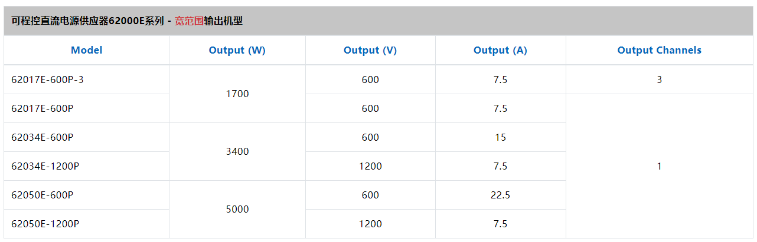Screen dimensions: 757x242
Task: Click the Output (V) column header
Action: [x=370, y=51]
